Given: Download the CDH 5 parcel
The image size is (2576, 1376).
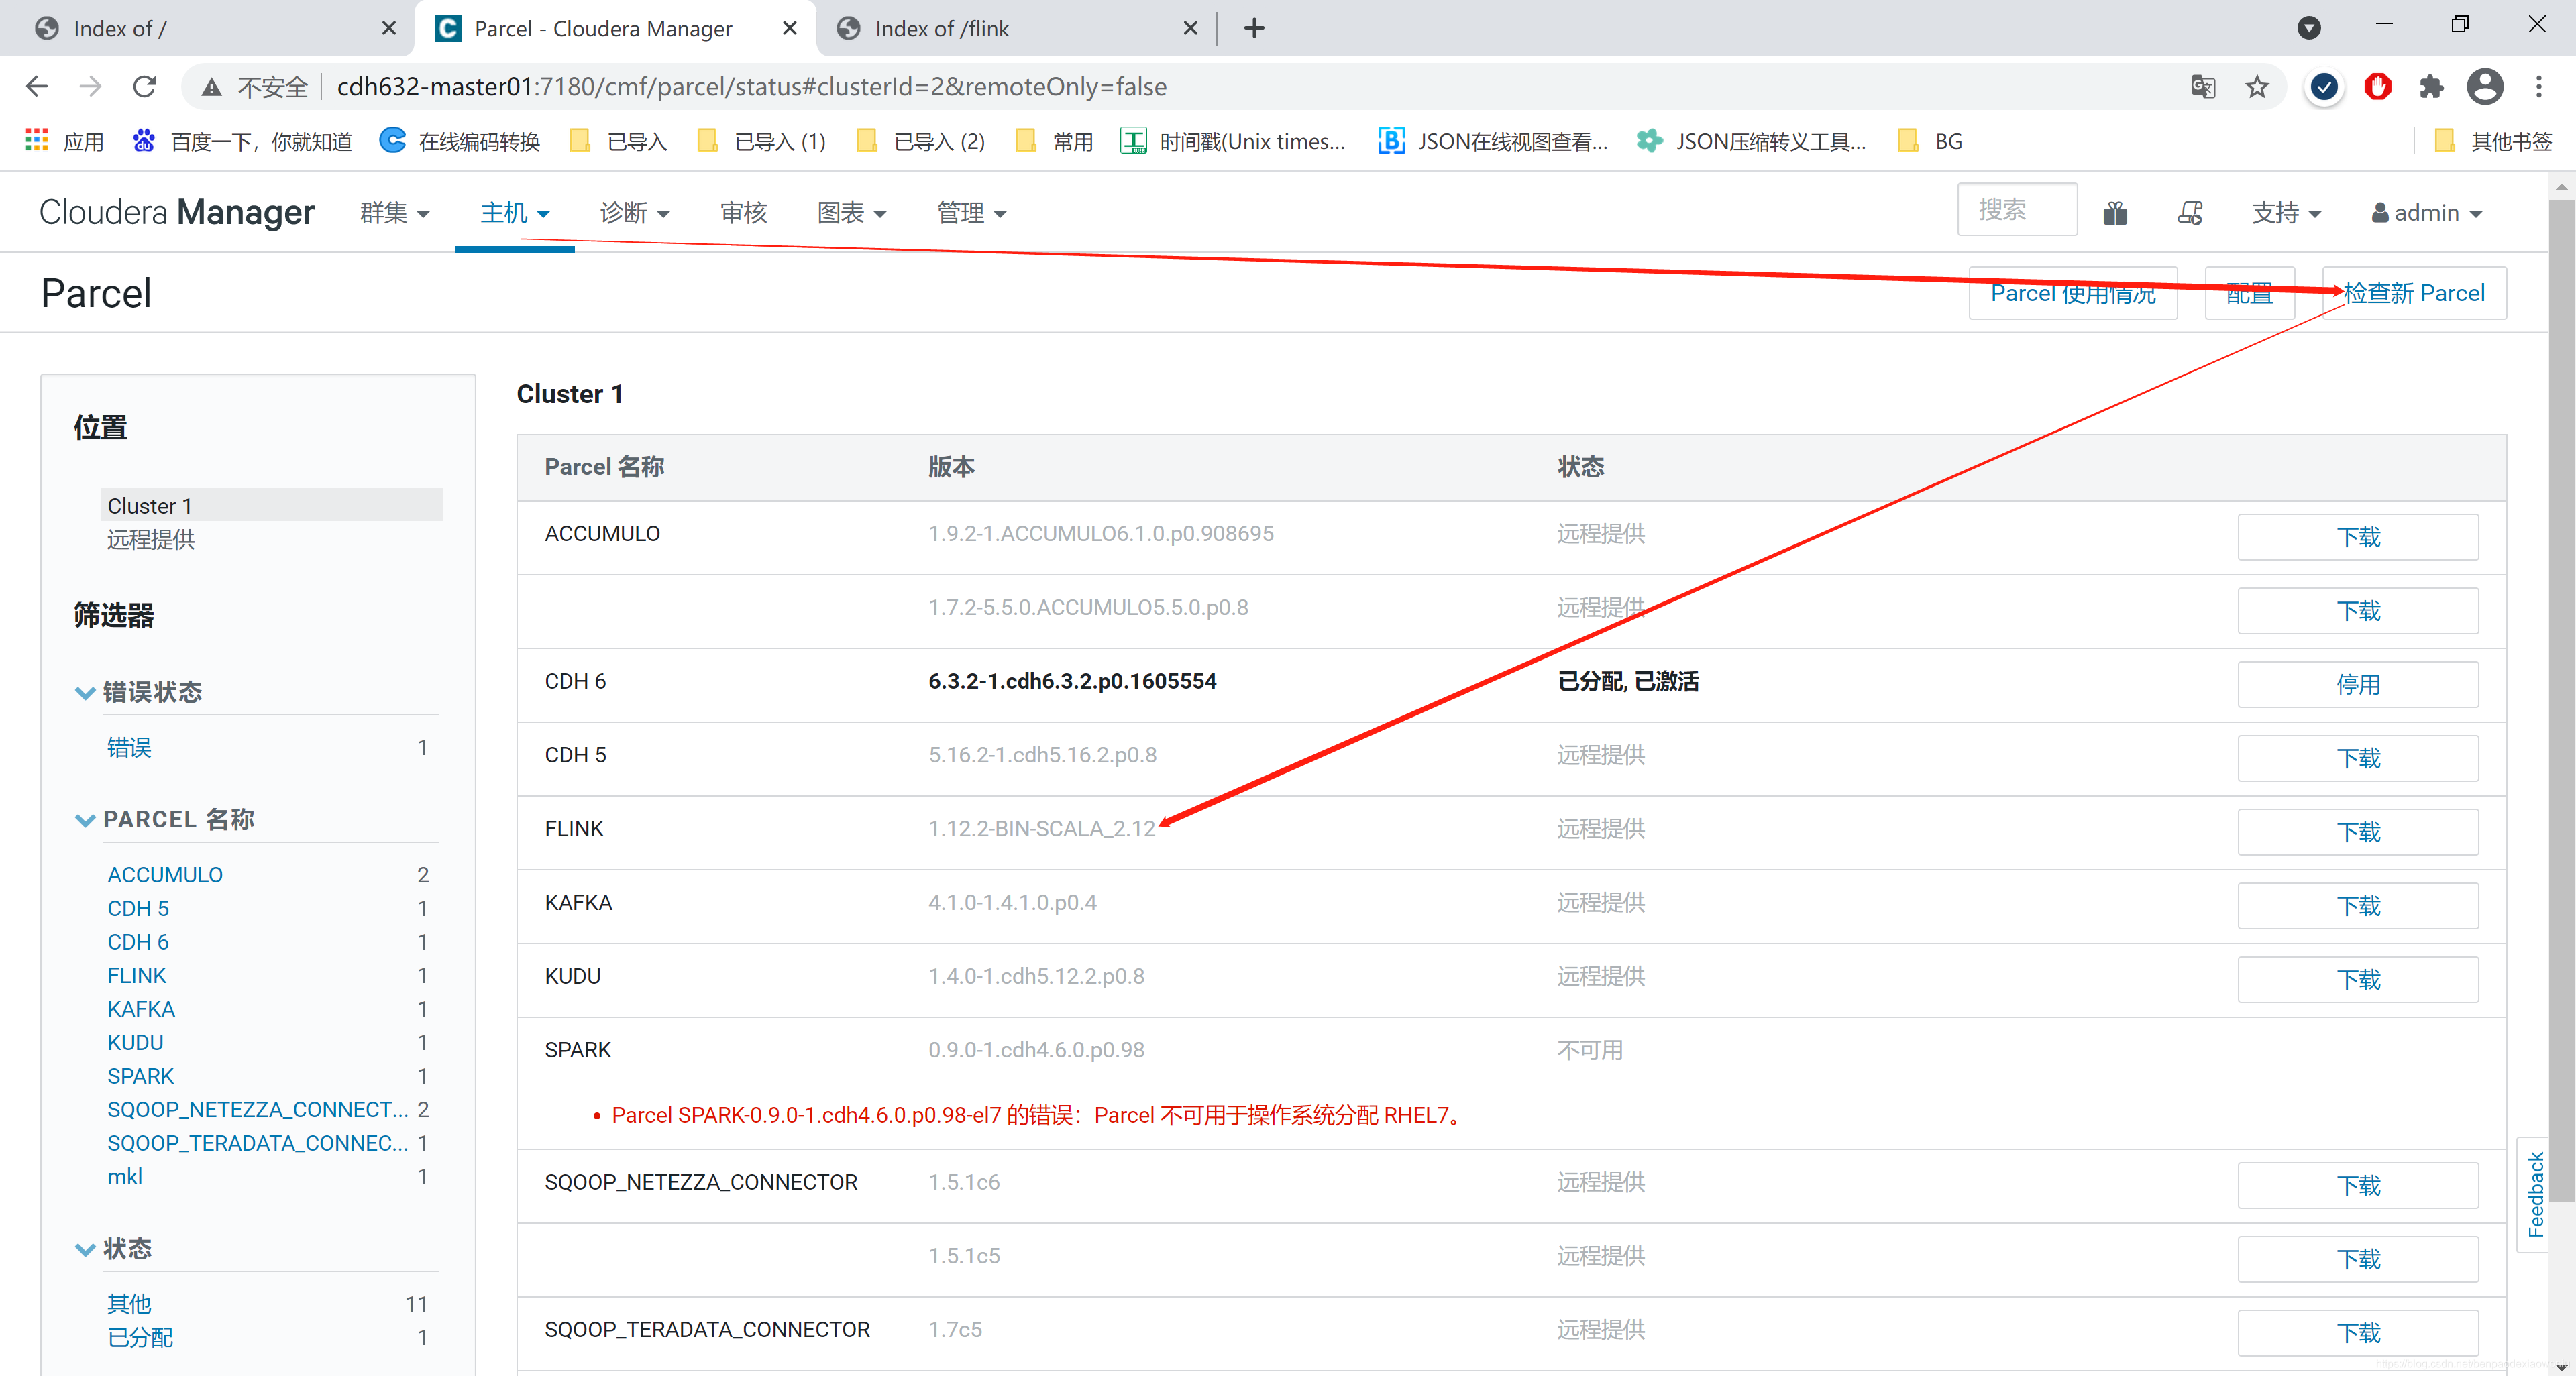Looking at the screenshot, I should (x=2358, y=758).
